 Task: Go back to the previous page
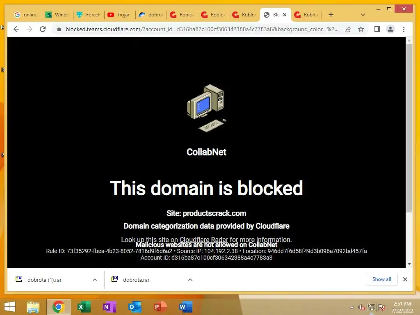coord(16,29)
